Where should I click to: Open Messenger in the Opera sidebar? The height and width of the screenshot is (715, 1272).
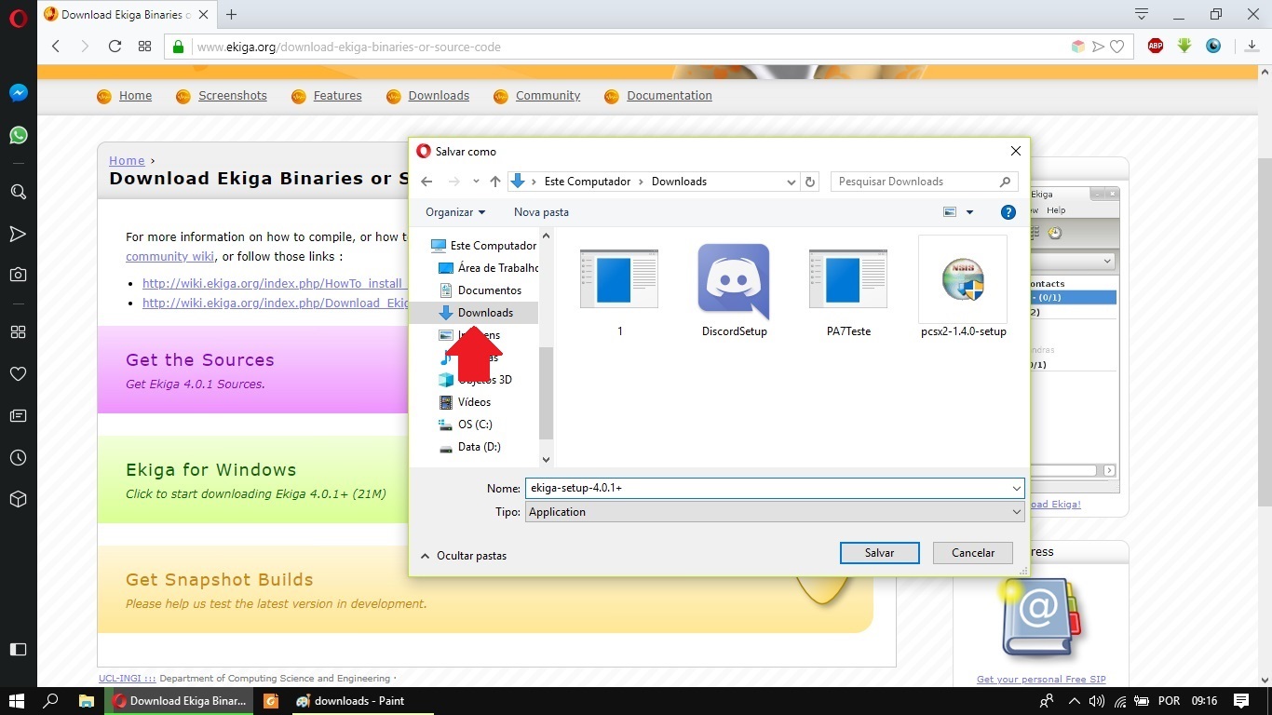(18, 93)
